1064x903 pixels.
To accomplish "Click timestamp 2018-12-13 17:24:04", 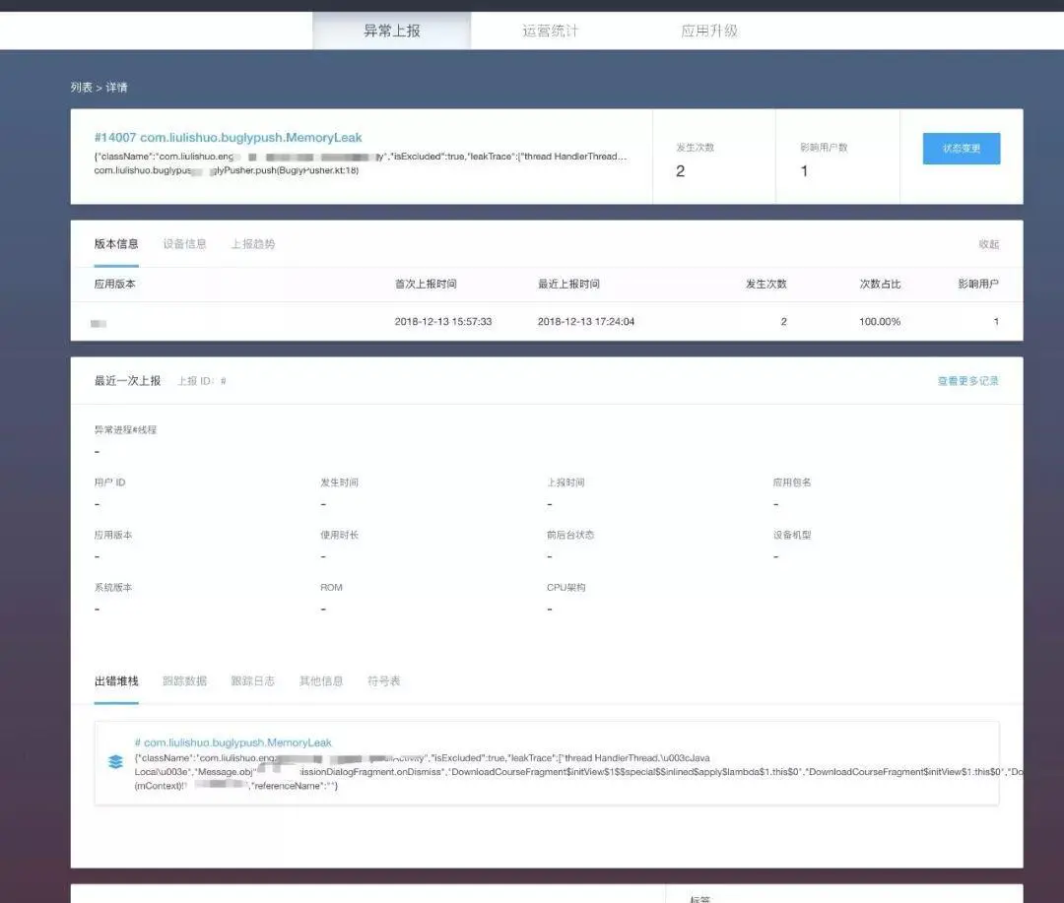I will click(586, 322).
